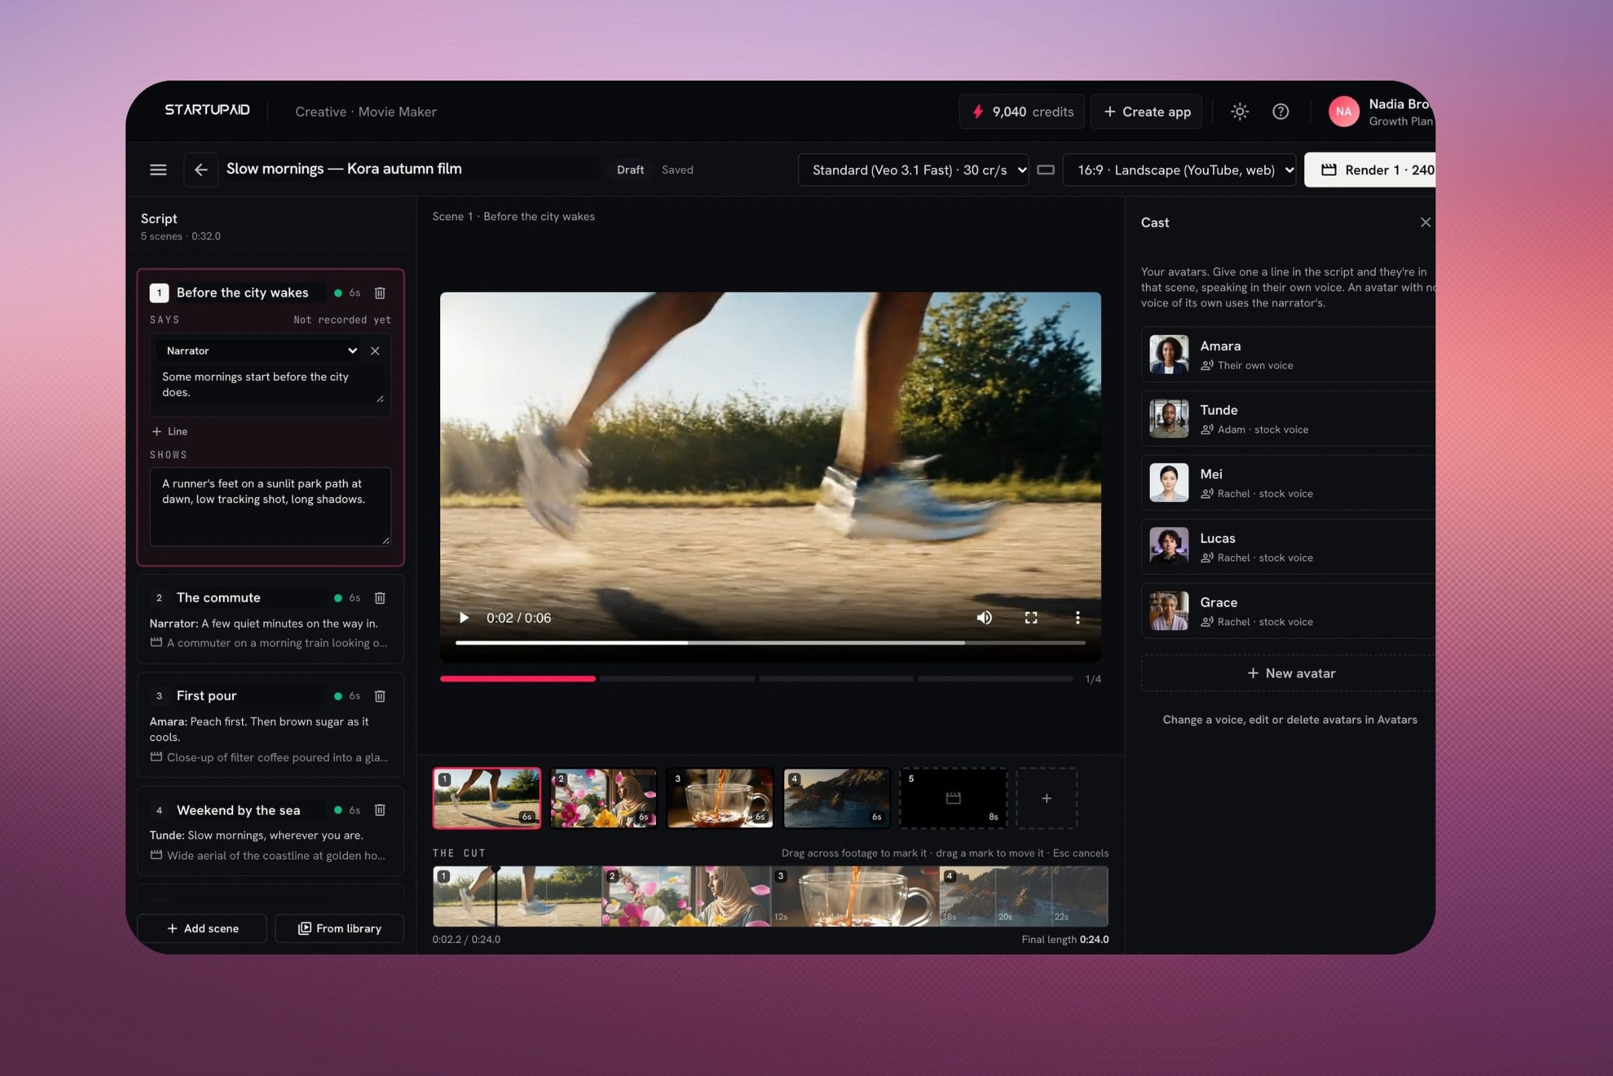1613x1076 pixels.
Task: Remove the Narrator line with the X
Action: coord(375,351)
